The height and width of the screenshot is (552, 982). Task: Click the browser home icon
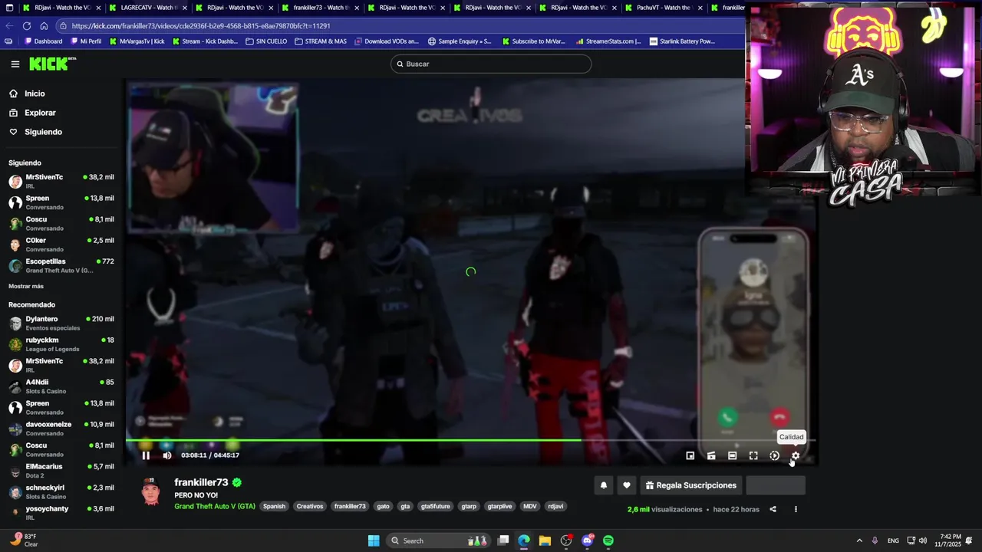point(44,25)
